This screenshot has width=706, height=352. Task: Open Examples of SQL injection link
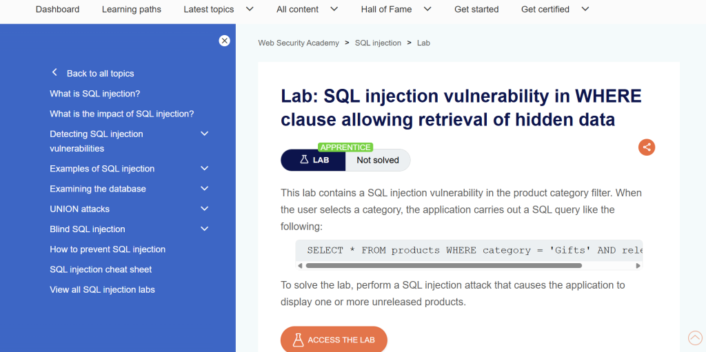pos(102,168)
